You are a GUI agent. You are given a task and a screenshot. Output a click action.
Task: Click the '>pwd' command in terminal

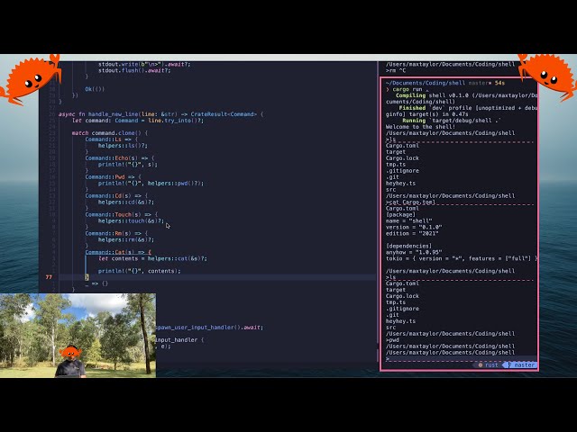392,340
